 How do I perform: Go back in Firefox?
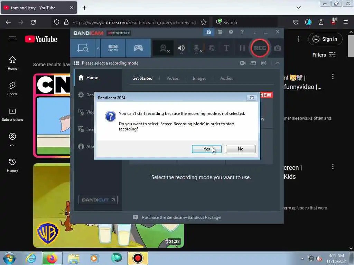pos(8,22)
